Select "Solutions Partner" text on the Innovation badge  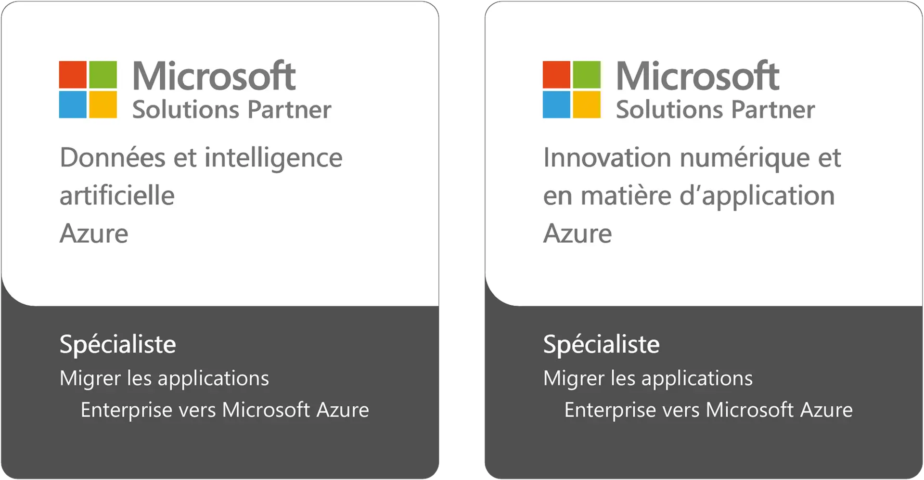pos(715,110)
